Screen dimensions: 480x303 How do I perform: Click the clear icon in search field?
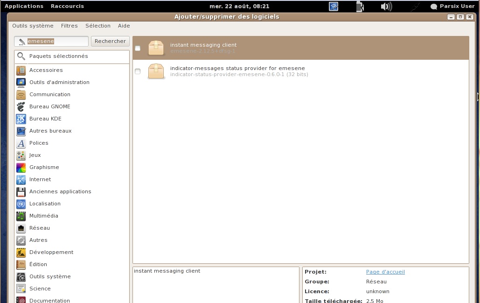click(21, 42)
